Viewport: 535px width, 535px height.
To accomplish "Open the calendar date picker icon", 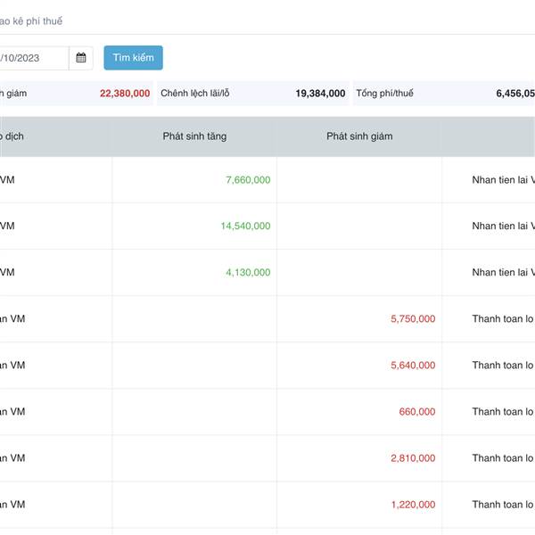I will click(x=81, y=58).
